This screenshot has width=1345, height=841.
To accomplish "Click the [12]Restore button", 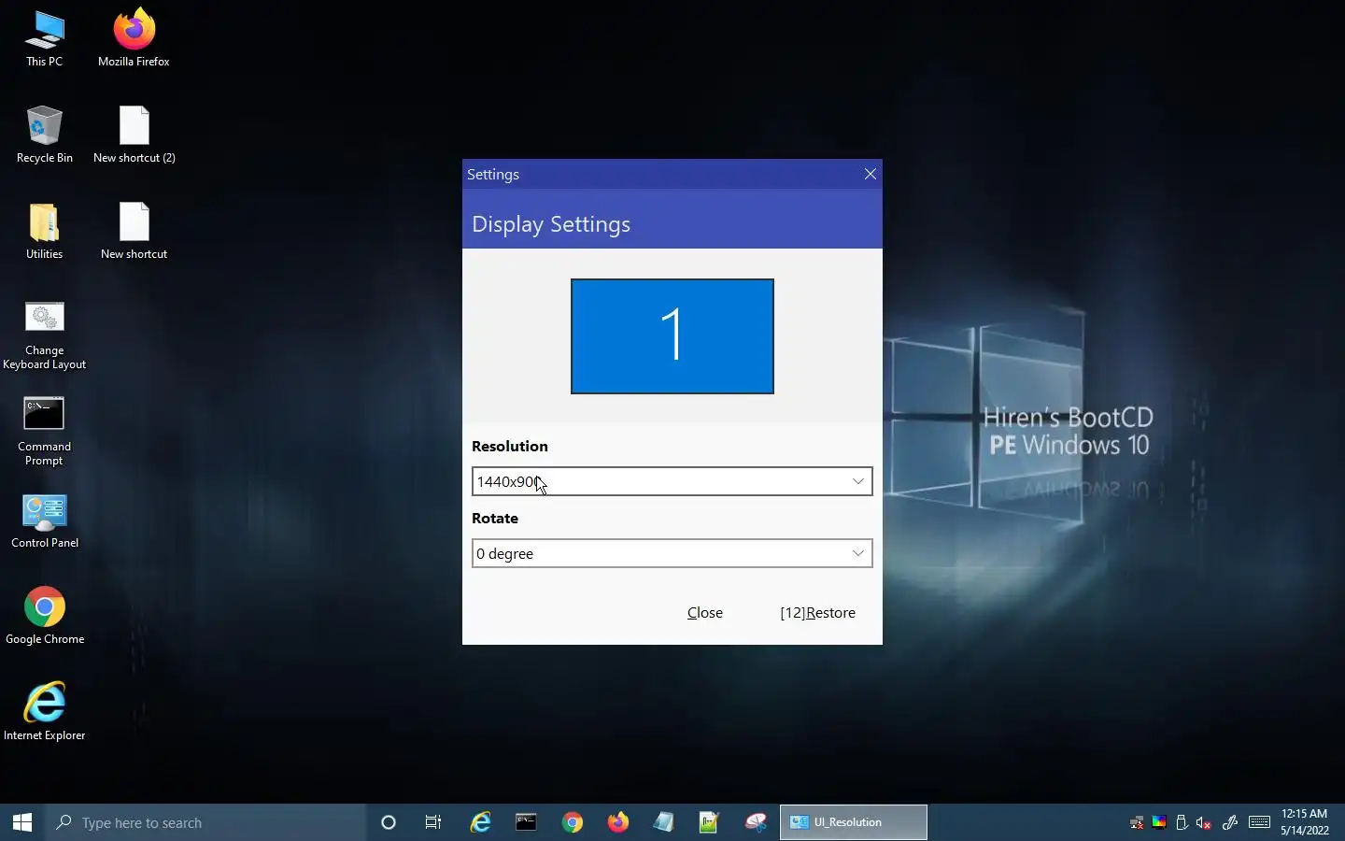I will point(817,613).
